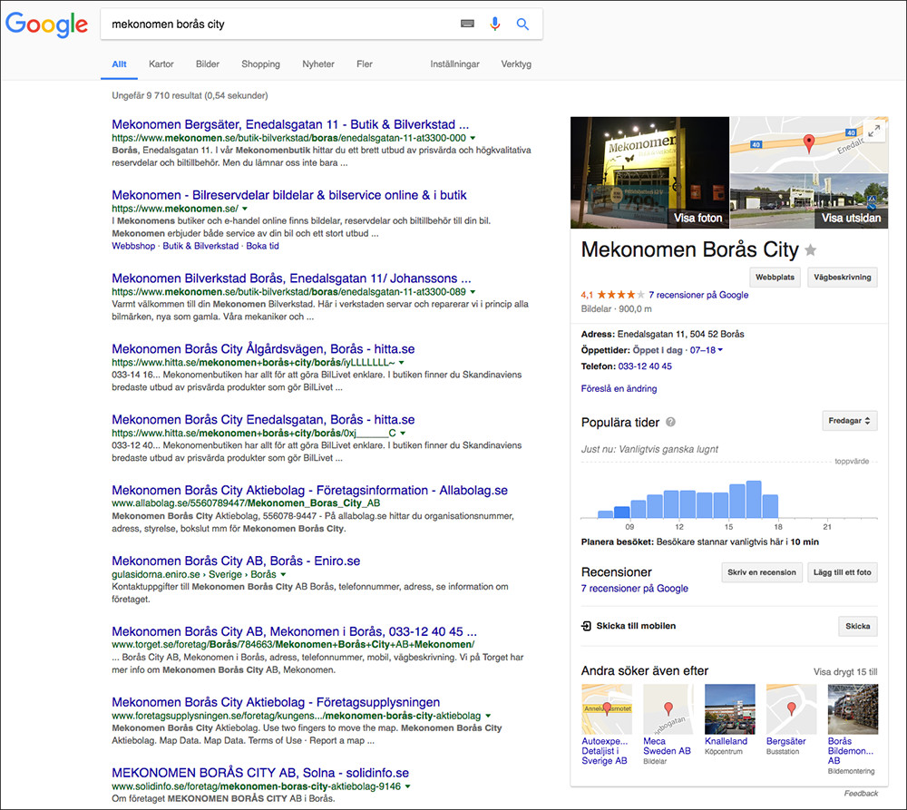Viewport: 907px width, 810px height.
Task: Expand arrow beside foretagsupplysningen URL
Action: pos(488,716)
